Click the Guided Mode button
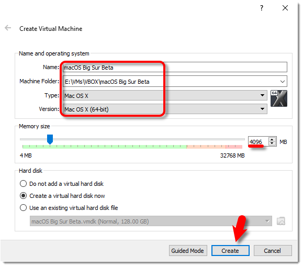Image resolution: width=303 pixels, height=267 pixels. [x=188, y=251]
